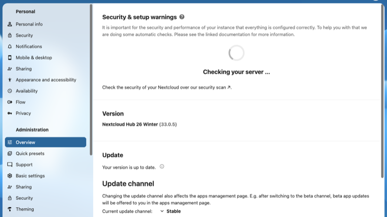Screen dimensions: 387x217
Task: Open the Personal info settings page
Action: [46, 24]
